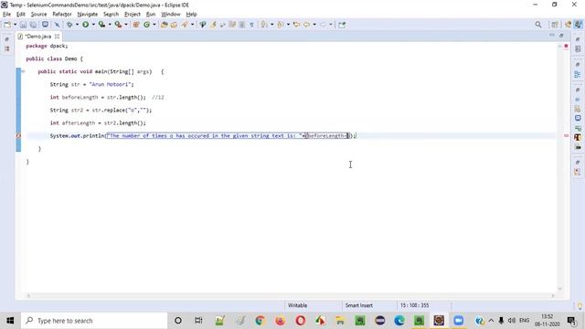The image size is (585, 329).
Task: Click the Smart Insert status field
Action: (x=359, y=305)
